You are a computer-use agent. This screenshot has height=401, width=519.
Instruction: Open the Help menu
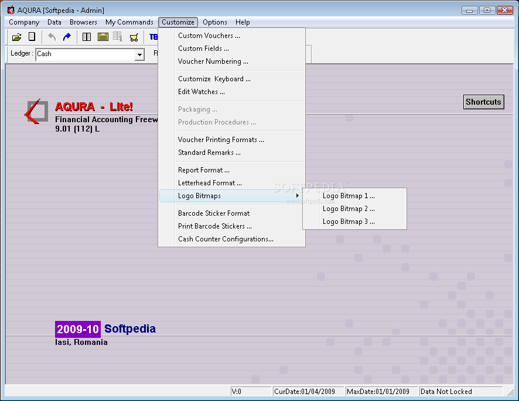(243, 22)
